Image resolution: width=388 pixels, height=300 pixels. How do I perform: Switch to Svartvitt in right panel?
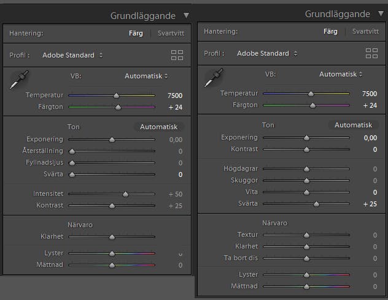point(365,32)
